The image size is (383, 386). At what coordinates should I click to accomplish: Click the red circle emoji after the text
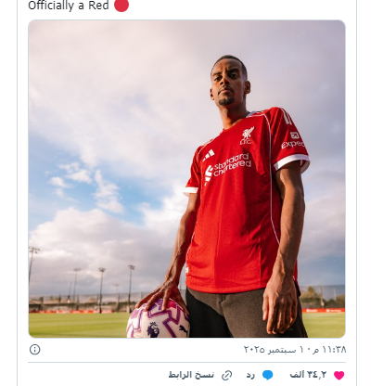[121, 6]
